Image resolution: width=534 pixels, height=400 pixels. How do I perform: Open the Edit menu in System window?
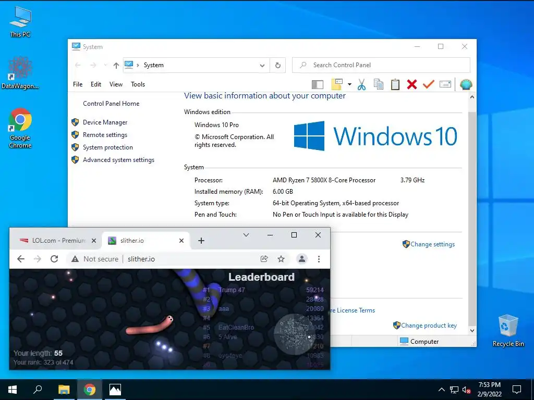(x=96, y=84)
